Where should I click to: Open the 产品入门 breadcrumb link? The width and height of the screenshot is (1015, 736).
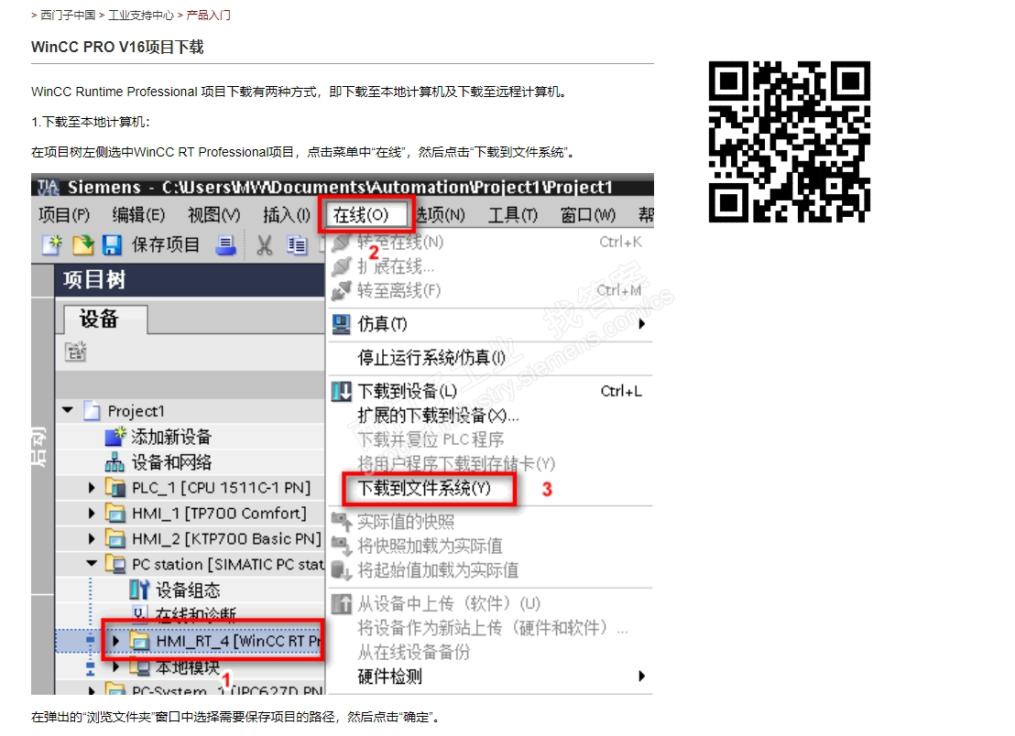209,15
